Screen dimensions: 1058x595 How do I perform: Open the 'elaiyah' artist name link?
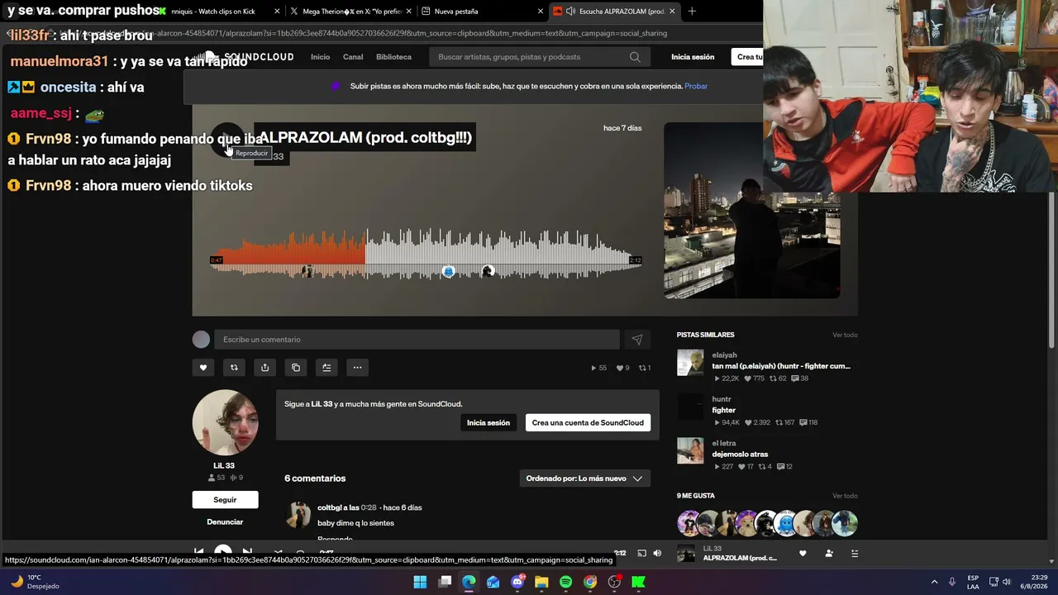pos(724,355)
